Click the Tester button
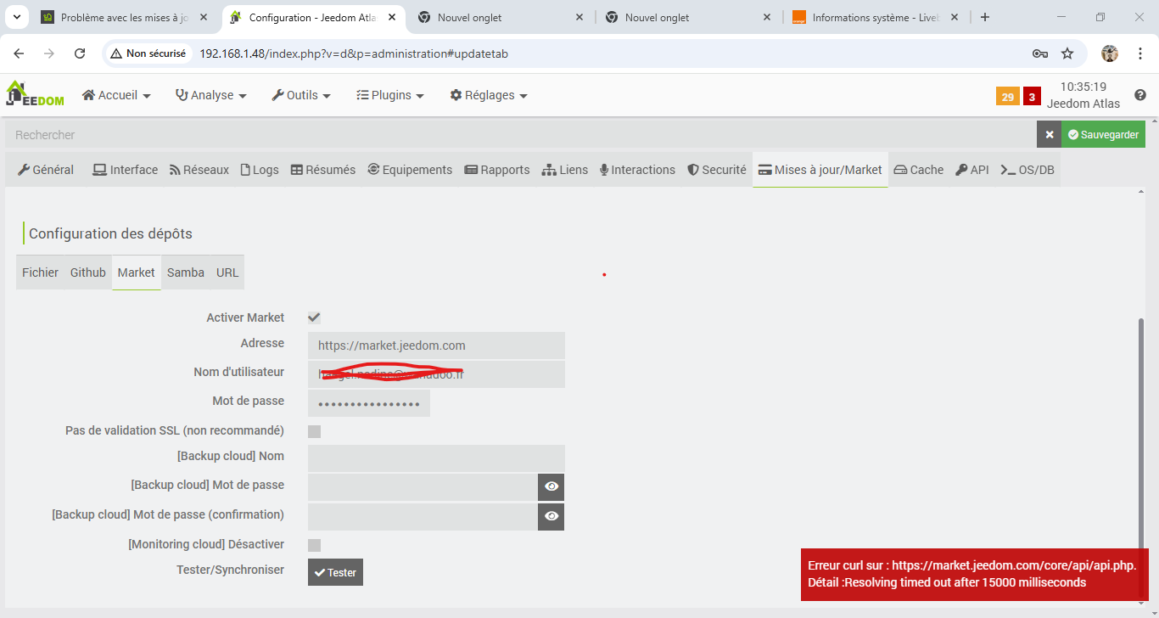 335,572
